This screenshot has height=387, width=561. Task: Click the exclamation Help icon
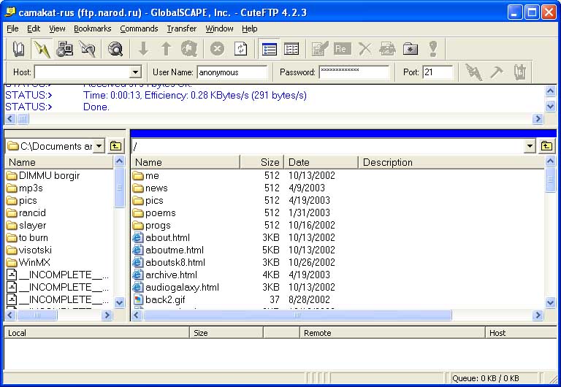pos(433,49)
